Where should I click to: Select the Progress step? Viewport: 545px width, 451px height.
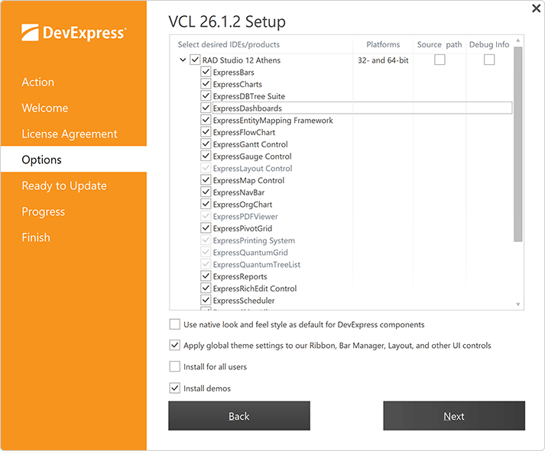click(43, 211)
